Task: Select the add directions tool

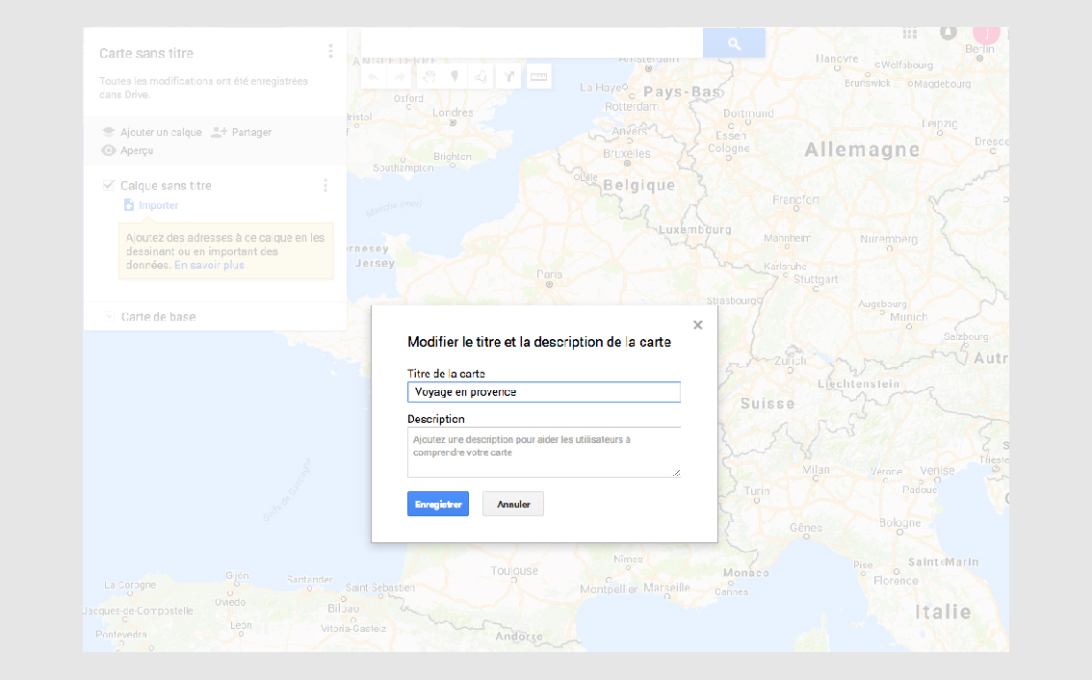Action: tap(509, 77)
